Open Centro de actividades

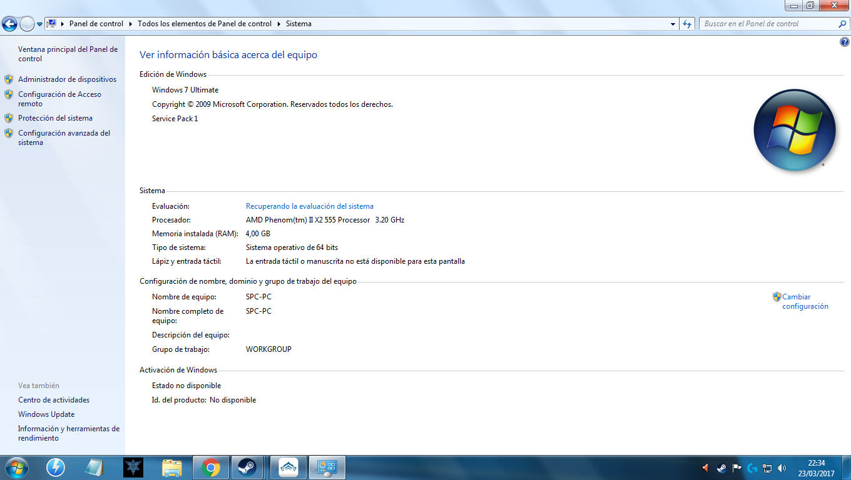click(x=54, y=400)
